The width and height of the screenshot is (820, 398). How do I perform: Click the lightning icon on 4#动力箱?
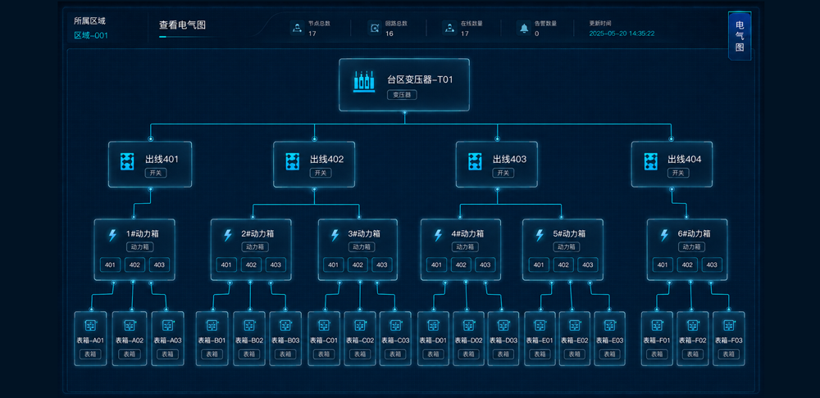pos(438,236)
